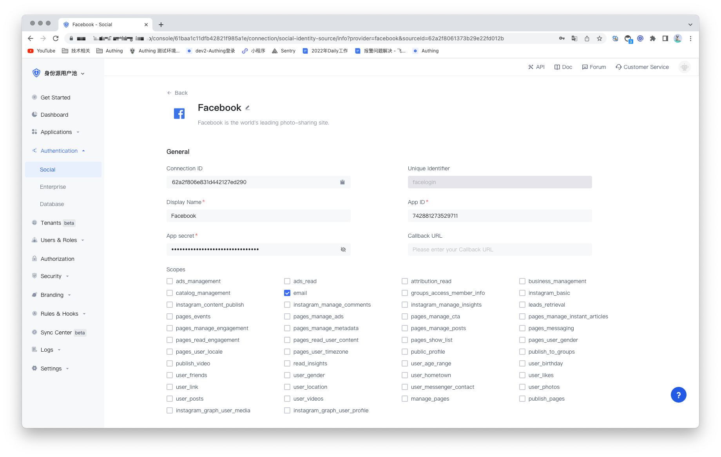721x457 pixels.
Task: Check the user_birthday scope
Action: click(522, 363)
